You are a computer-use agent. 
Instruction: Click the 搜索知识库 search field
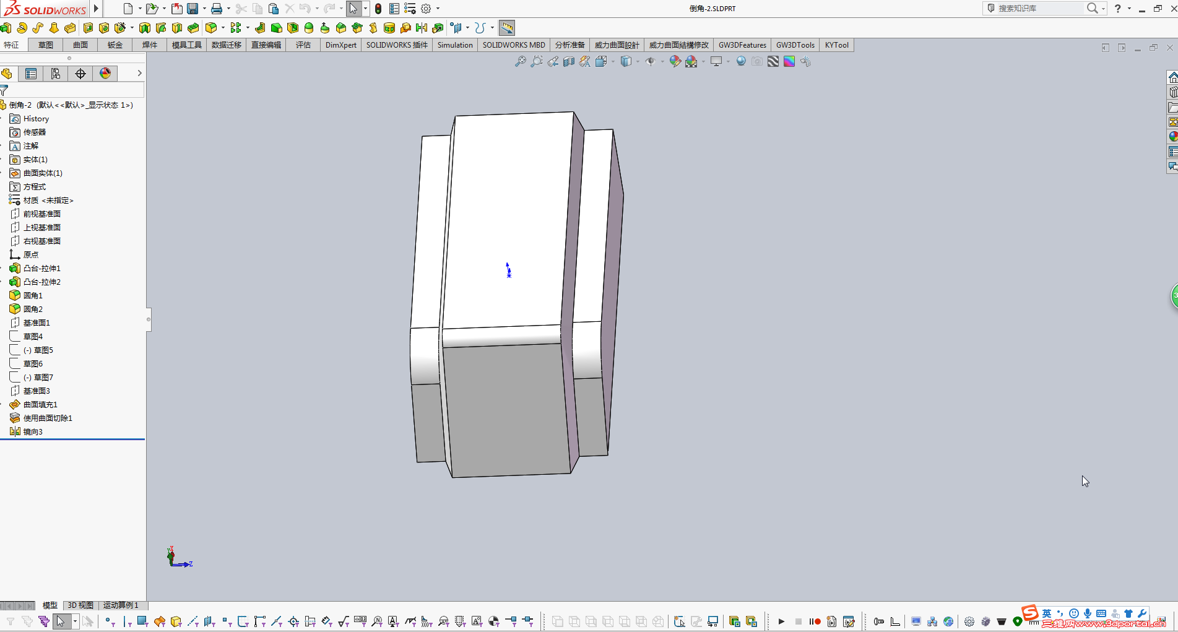pos(1040,8)
